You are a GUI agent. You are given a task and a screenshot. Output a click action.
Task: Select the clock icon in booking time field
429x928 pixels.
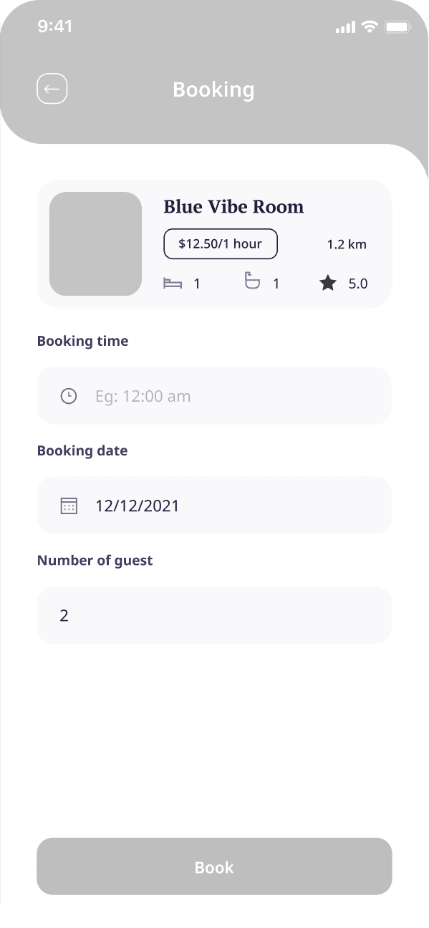(69, 395)
